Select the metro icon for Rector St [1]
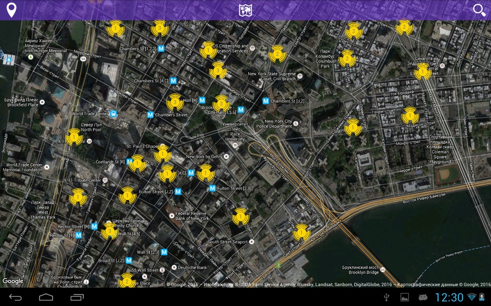The image size is (491, 306). (79, 235)
